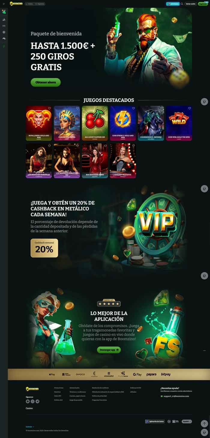The image size is (210, 438).
Task: Open the soccer ball sports sidebar icon
Action: click(x=4, y=32)
